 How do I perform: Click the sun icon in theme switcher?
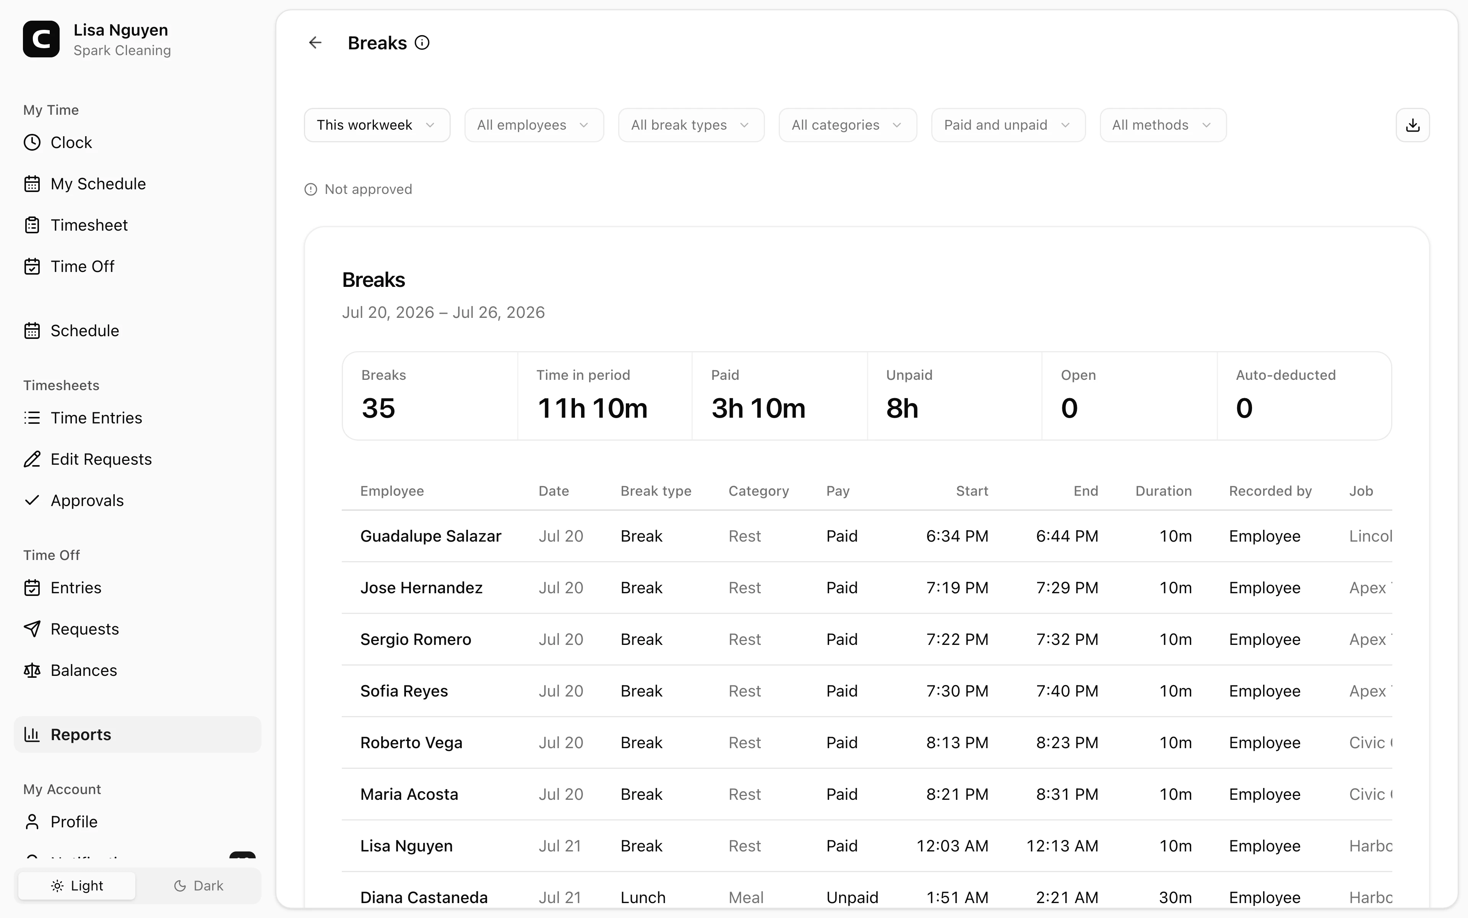58,886
